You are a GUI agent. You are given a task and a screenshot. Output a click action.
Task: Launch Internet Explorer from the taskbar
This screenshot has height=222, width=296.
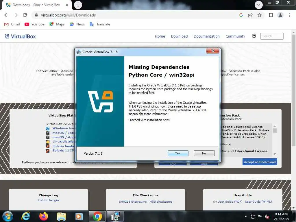(26, 216)
